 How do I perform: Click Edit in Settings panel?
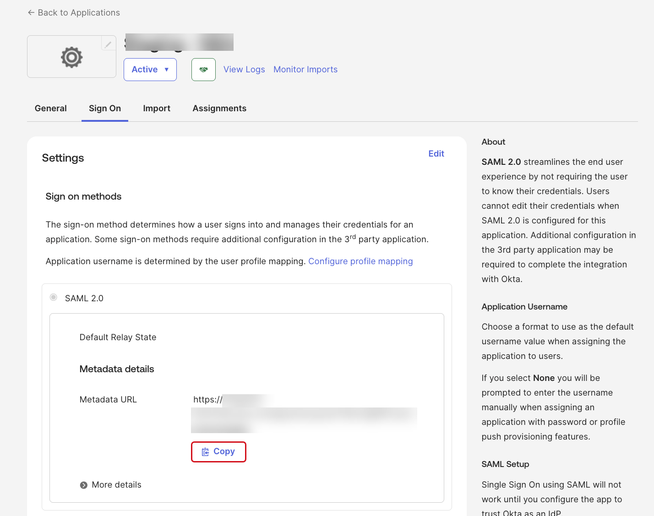point(436,154)
